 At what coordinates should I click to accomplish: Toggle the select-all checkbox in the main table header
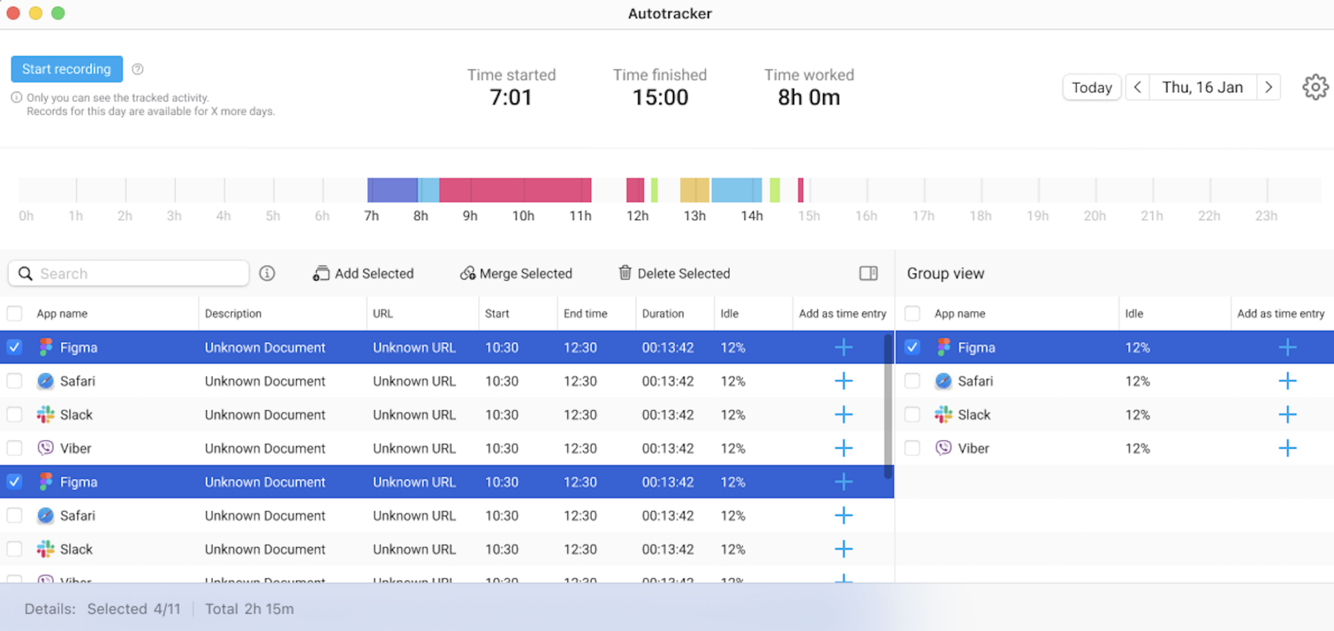(14, 313)
